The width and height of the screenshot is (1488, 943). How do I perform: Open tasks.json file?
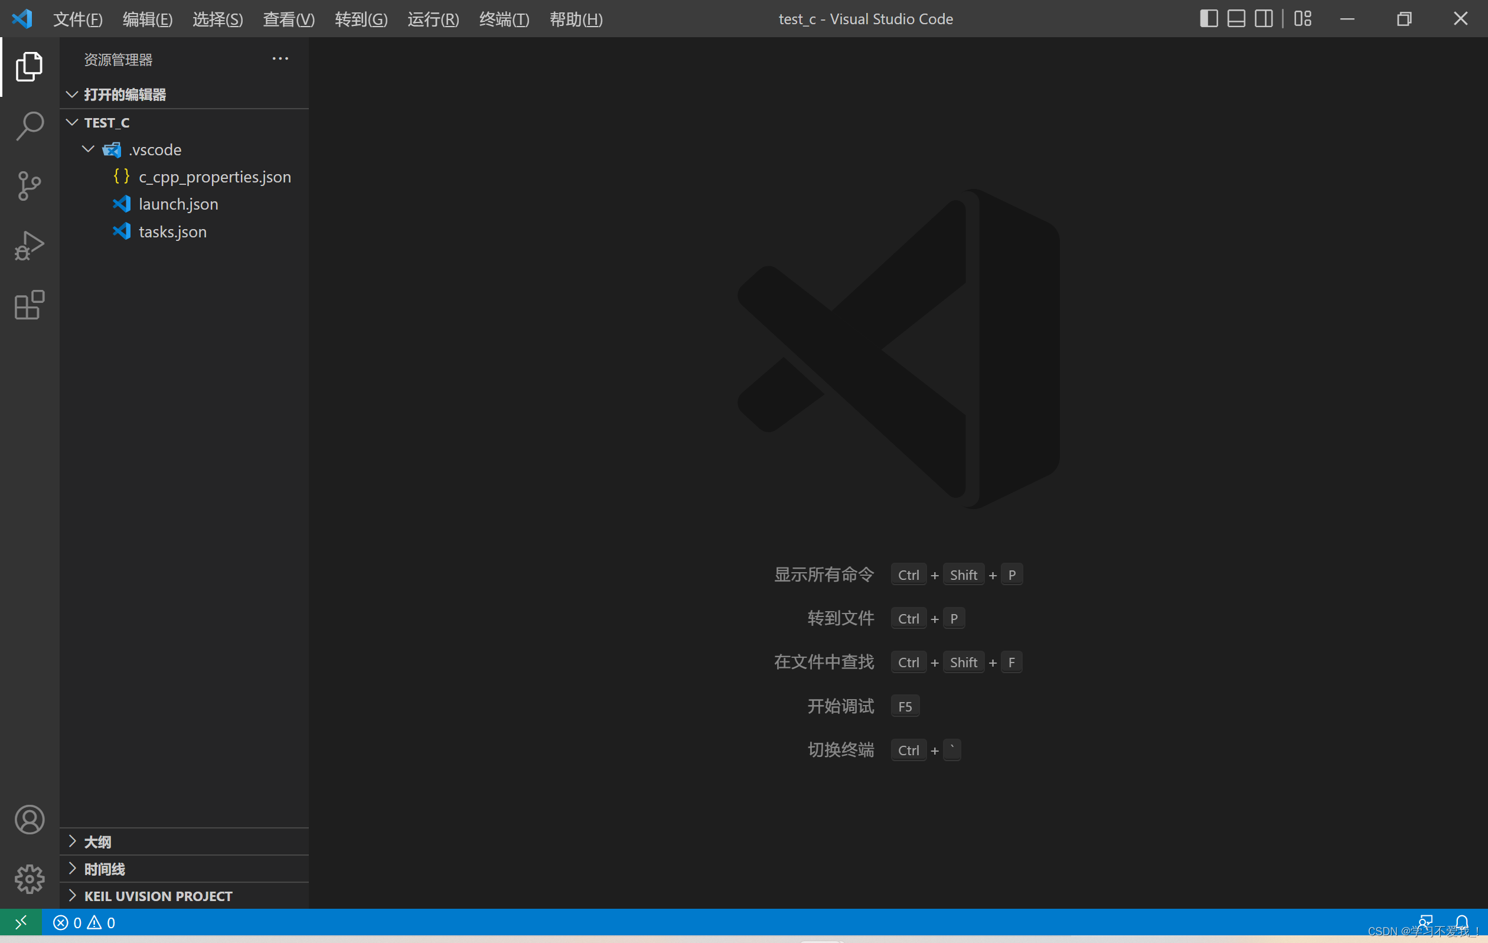click(172, 231)
